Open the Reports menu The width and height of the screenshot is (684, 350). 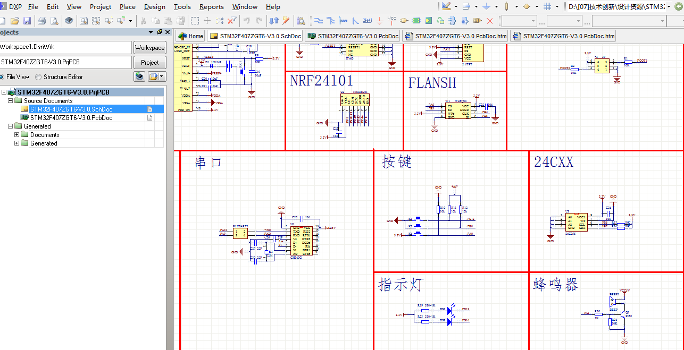point(212,6)
